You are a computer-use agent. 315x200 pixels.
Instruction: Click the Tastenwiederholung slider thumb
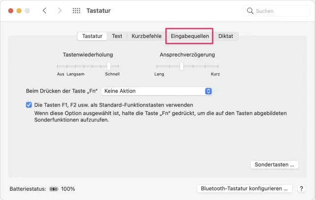pyautogui.click(x=109, y=66)
